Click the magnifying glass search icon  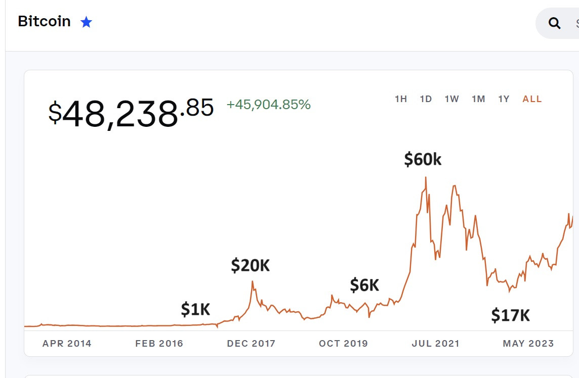(x=555, y=23)
